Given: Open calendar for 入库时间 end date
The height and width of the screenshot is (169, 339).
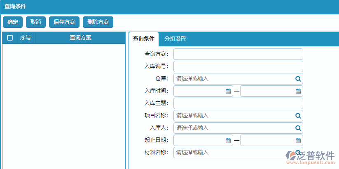Looking at the screenshot, I should [298, 91].
